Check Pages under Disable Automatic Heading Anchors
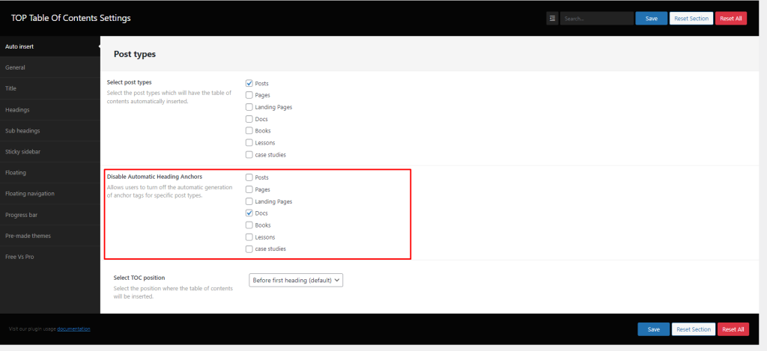Image resolution: width=767 pixels, height=351 pixels. coord(249,189)
